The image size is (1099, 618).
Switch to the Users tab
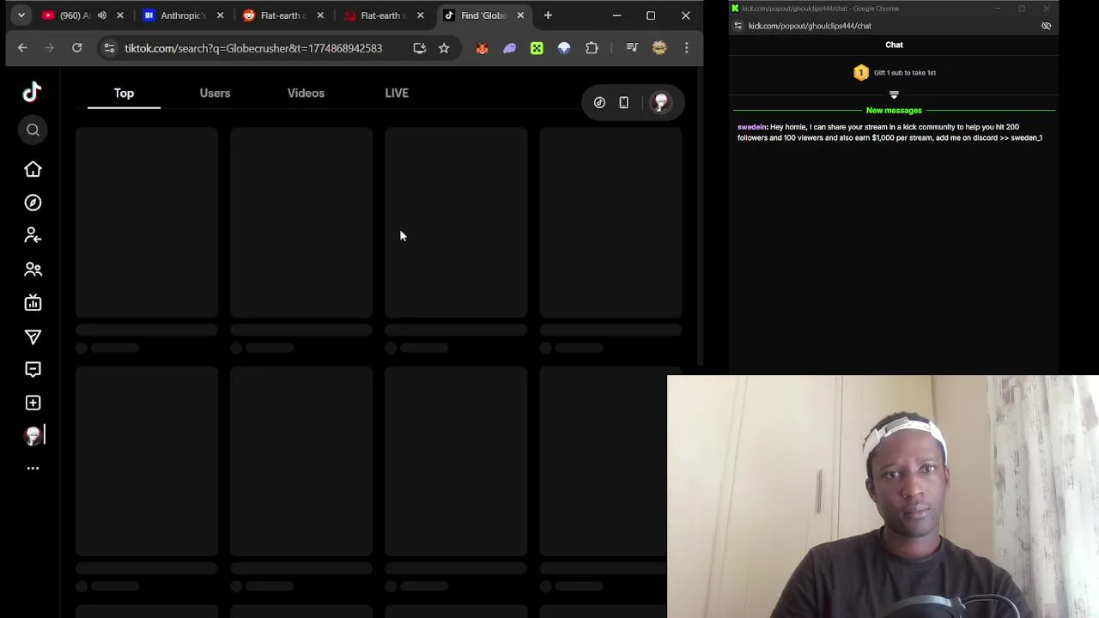tap(215, 93)
